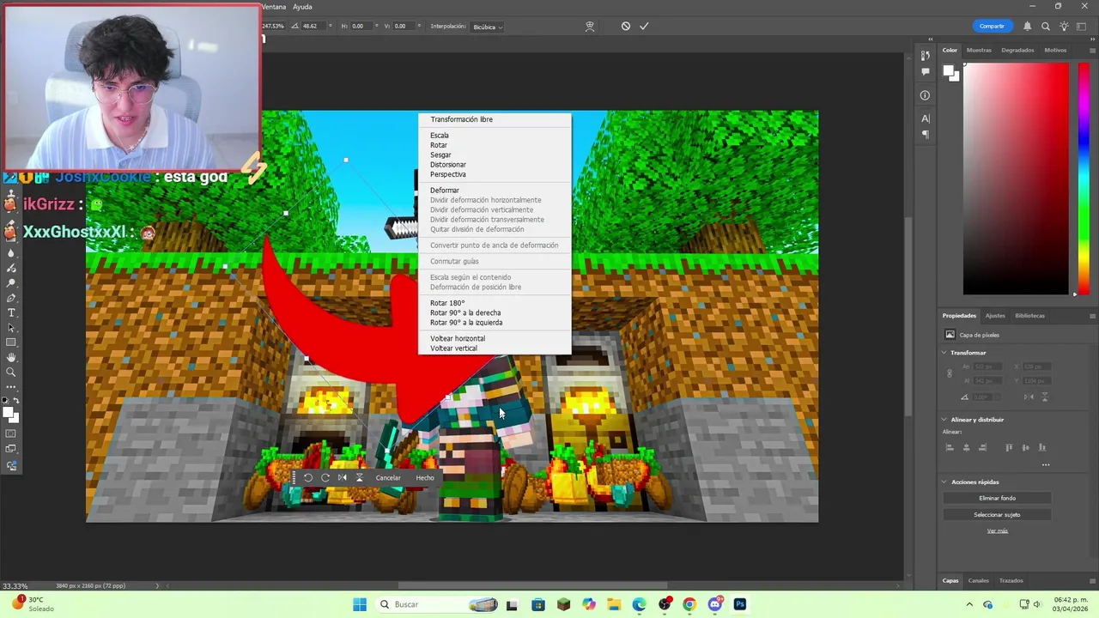
Task: Click the foreground color swatch in toolbar
Action: pos(9,413)
